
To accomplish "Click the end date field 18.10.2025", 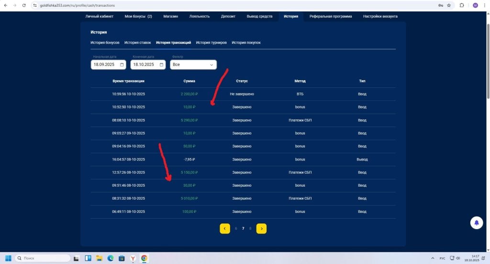I will click(x=148, y=64).
